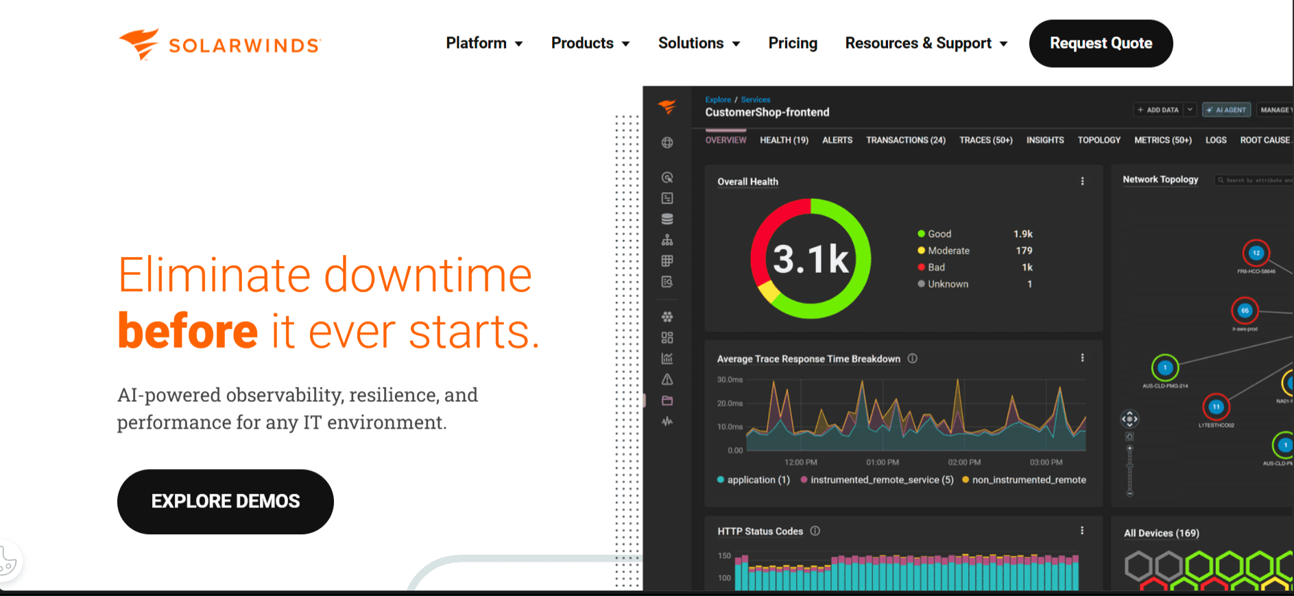Click the hexagon cluster sidebar icon

point(667,317)
